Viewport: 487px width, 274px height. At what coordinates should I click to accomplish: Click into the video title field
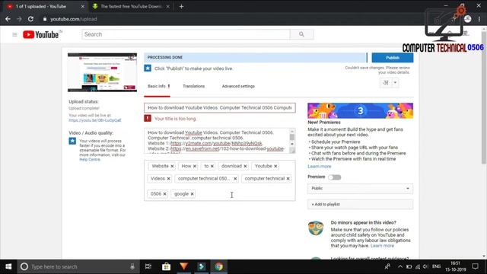point(220,108)
